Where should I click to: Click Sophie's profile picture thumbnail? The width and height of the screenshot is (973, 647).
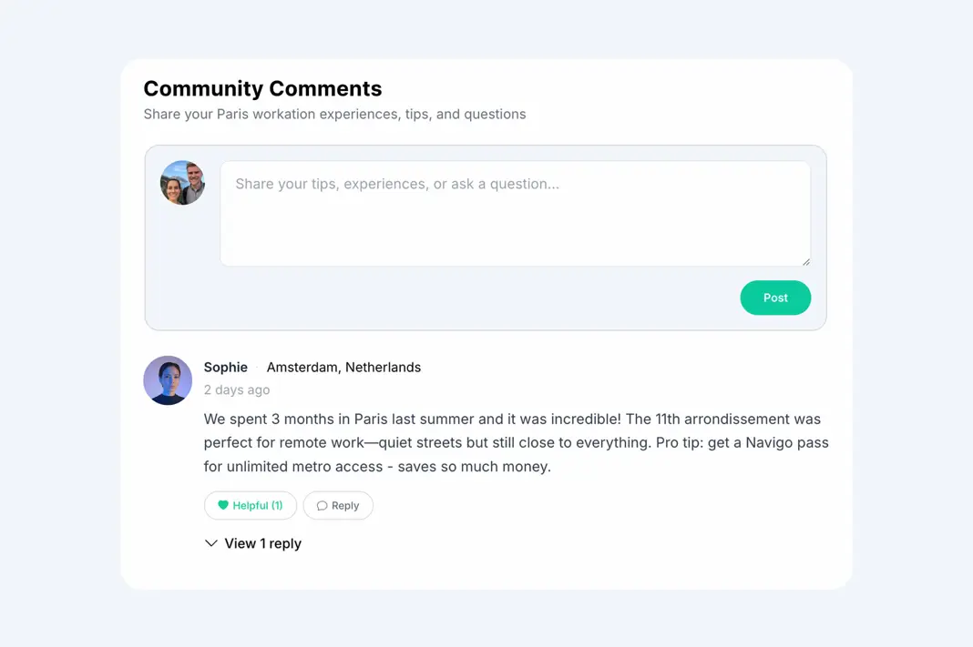coord(168,380)
